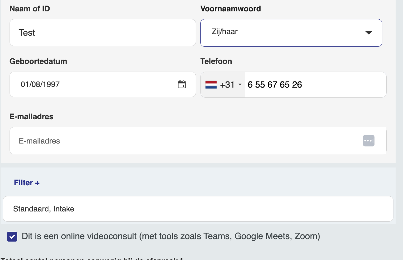Click the dropdown arrow inside Voornaamwoord field
The width and height of the screenshot is (403, 260).
(x=368, y=33)
